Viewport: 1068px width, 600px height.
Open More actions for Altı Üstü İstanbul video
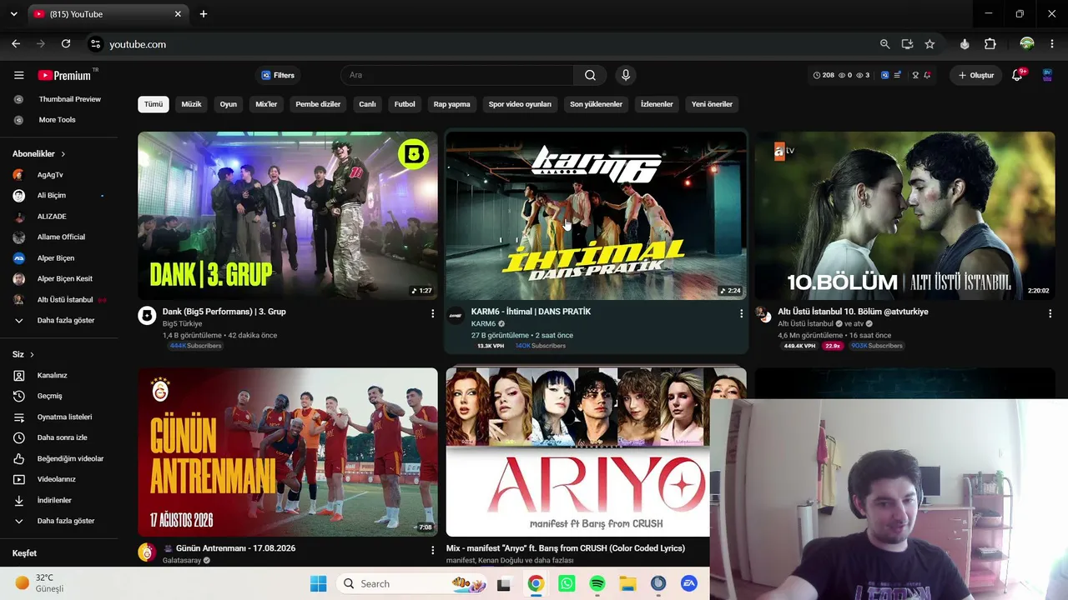pyautogui.click(x=1050, y=313)
